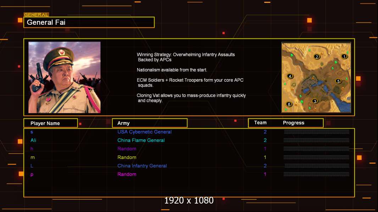Click the loading progress bar for player p
378x212 pixels.
(x=317, y=174)
